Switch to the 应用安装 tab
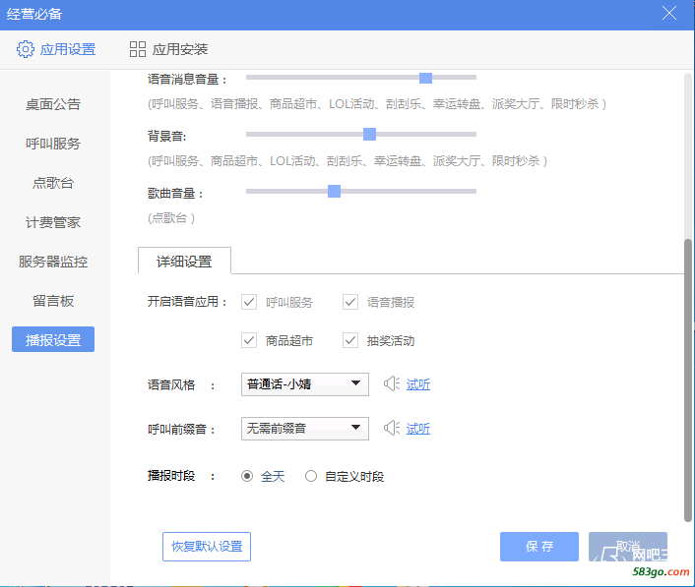695x587 pixels. (168, 49)
